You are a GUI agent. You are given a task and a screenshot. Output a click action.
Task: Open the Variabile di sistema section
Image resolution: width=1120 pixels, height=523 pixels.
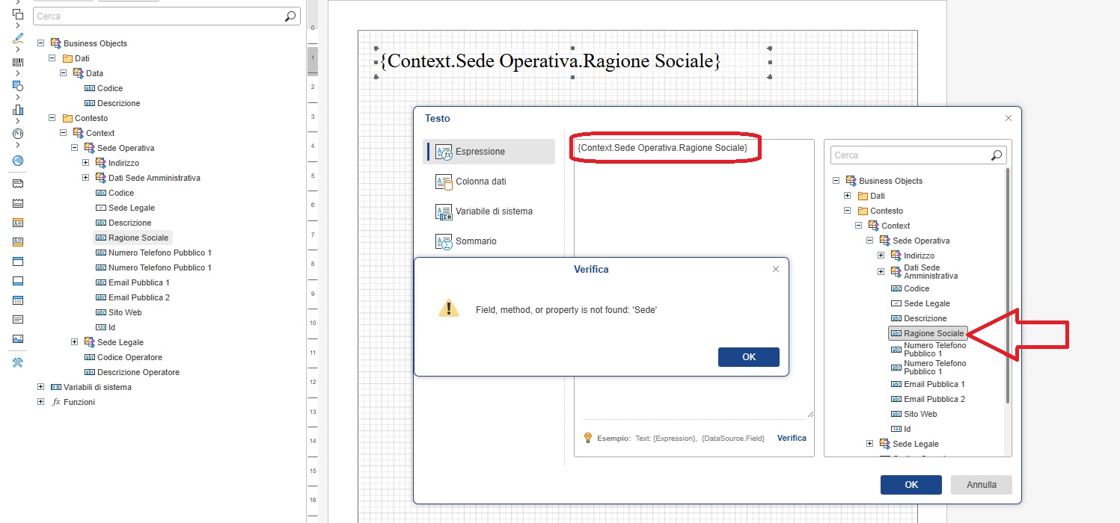click(x=494, y=211)
